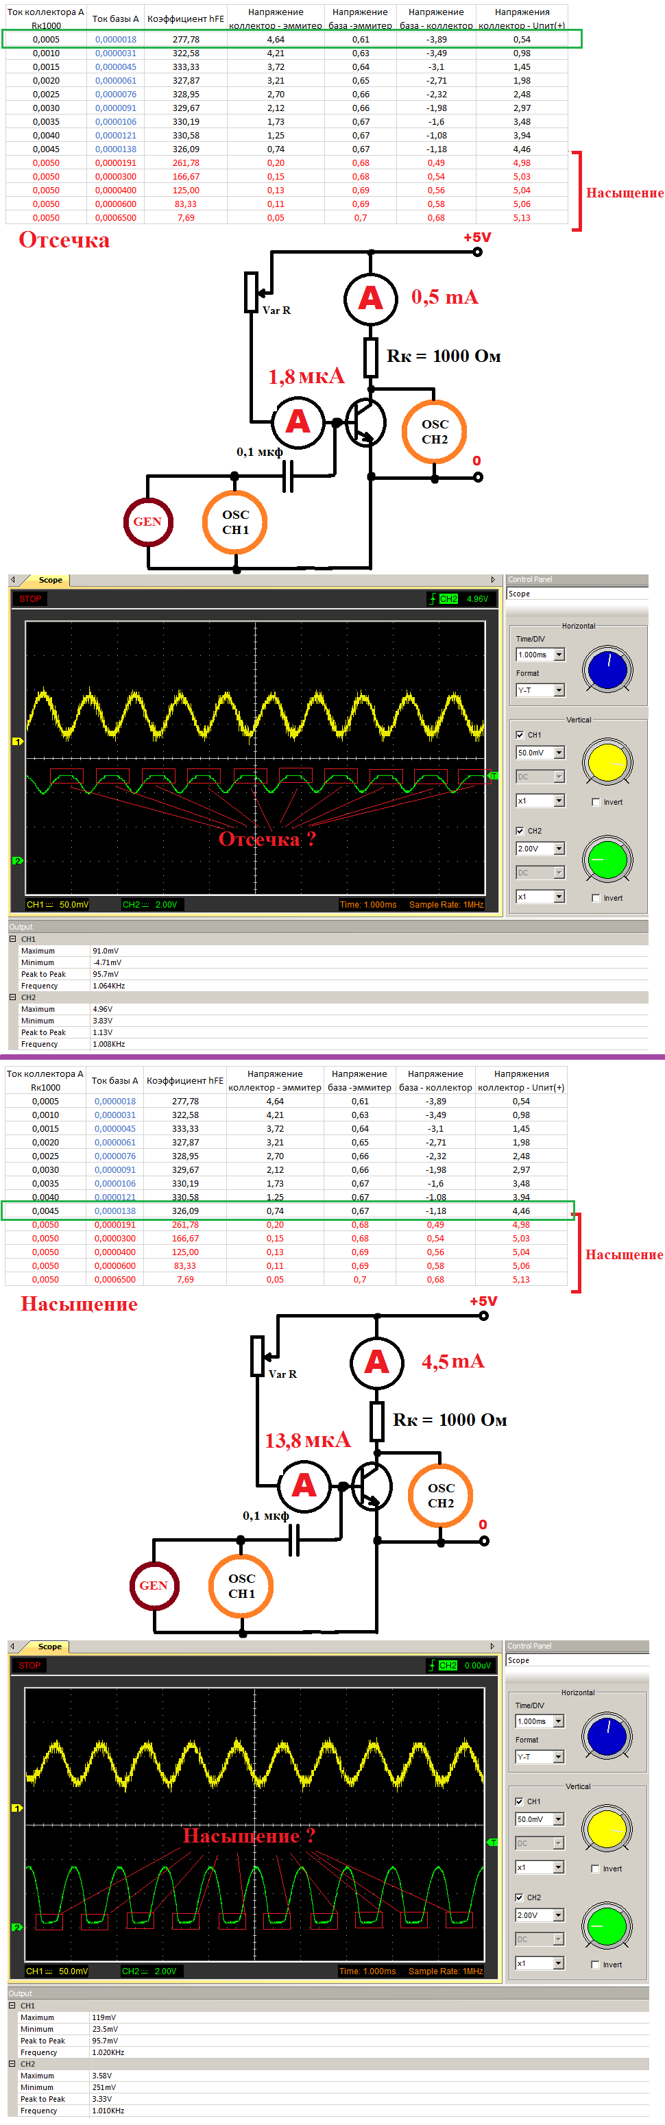Image resolution: width=665 pixels, height=2125 pixels.
Task: Click left tab-scroll arrow in upper scope
Action: (x=13, y=580)
